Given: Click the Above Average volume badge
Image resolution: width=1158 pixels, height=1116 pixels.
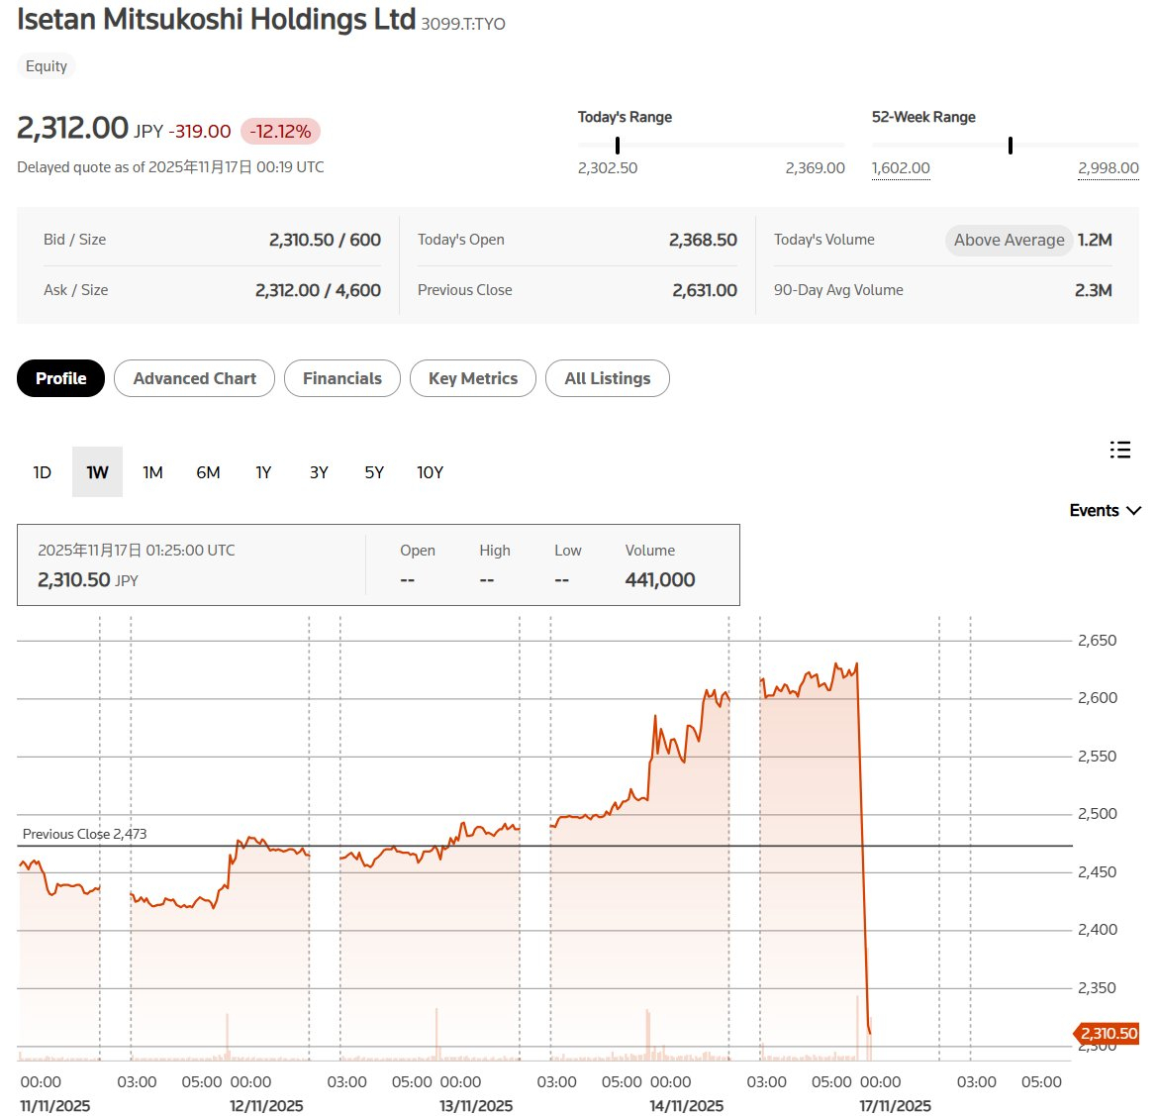Looking at the screenshot, I should [x=1009, y=241].
